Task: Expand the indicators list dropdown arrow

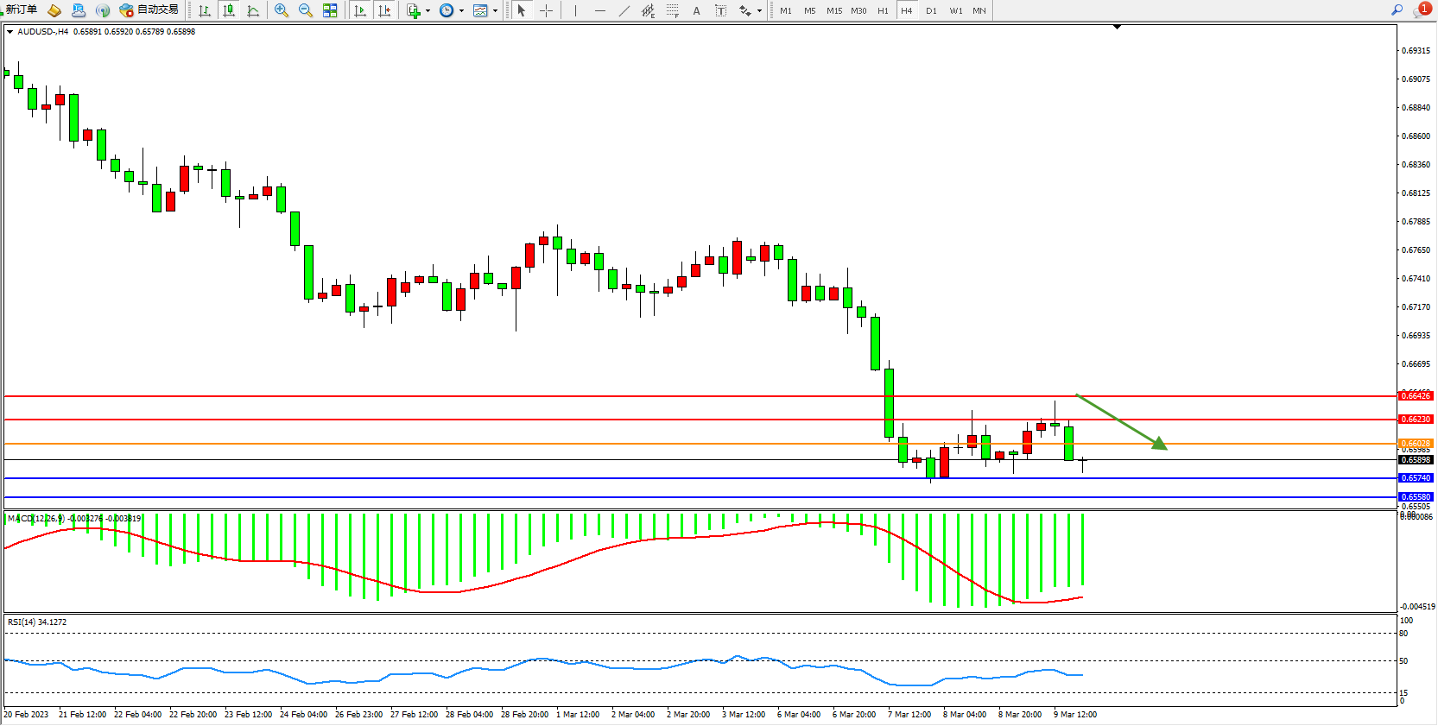Action: 428,11
